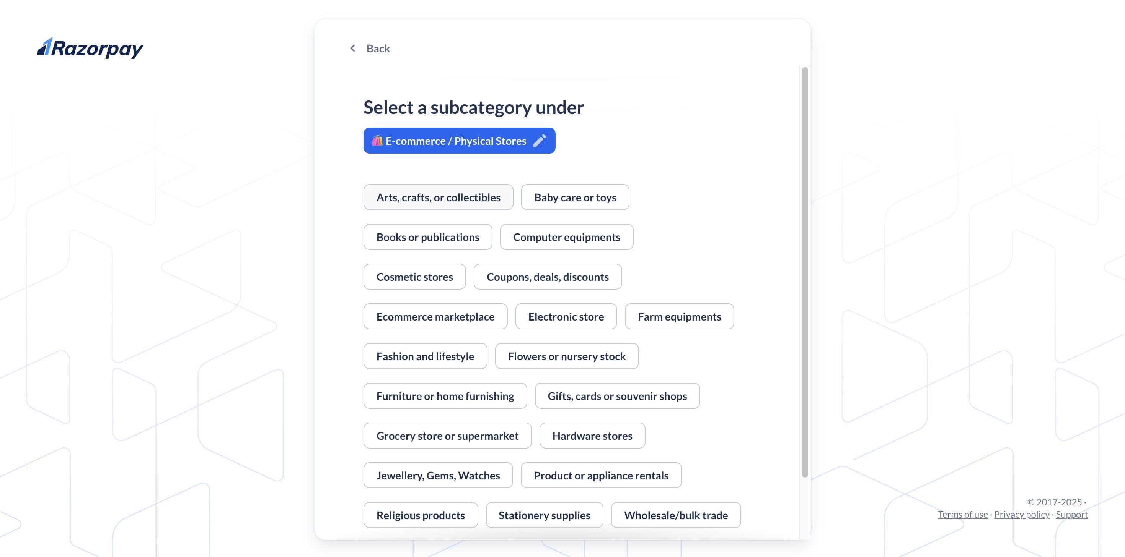Screen dimensions: 1125x557
Task: Click the shopping bag icon in category pill
Action: tap(377, 141)
